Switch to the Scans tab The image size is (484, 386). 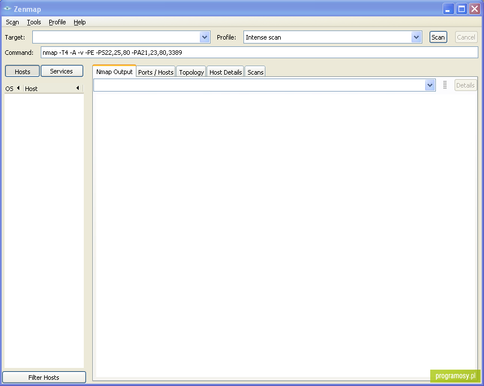[255, 72]
